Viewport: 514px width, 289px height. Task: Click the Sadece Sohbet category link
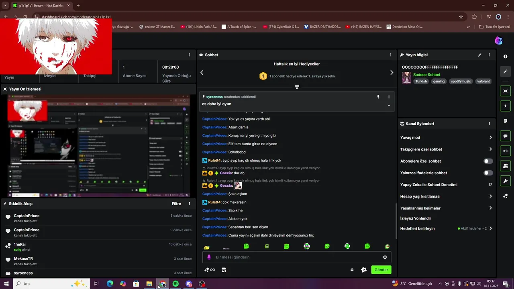pos(426,75)
